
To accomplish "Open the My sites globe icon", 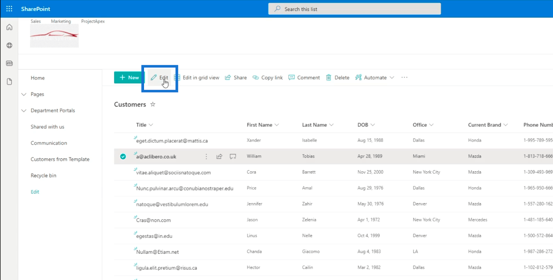I will pyautogui.click(x=9, y=45).
